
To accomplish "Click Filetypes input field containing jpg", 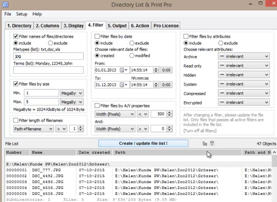I will coord(48,56).
